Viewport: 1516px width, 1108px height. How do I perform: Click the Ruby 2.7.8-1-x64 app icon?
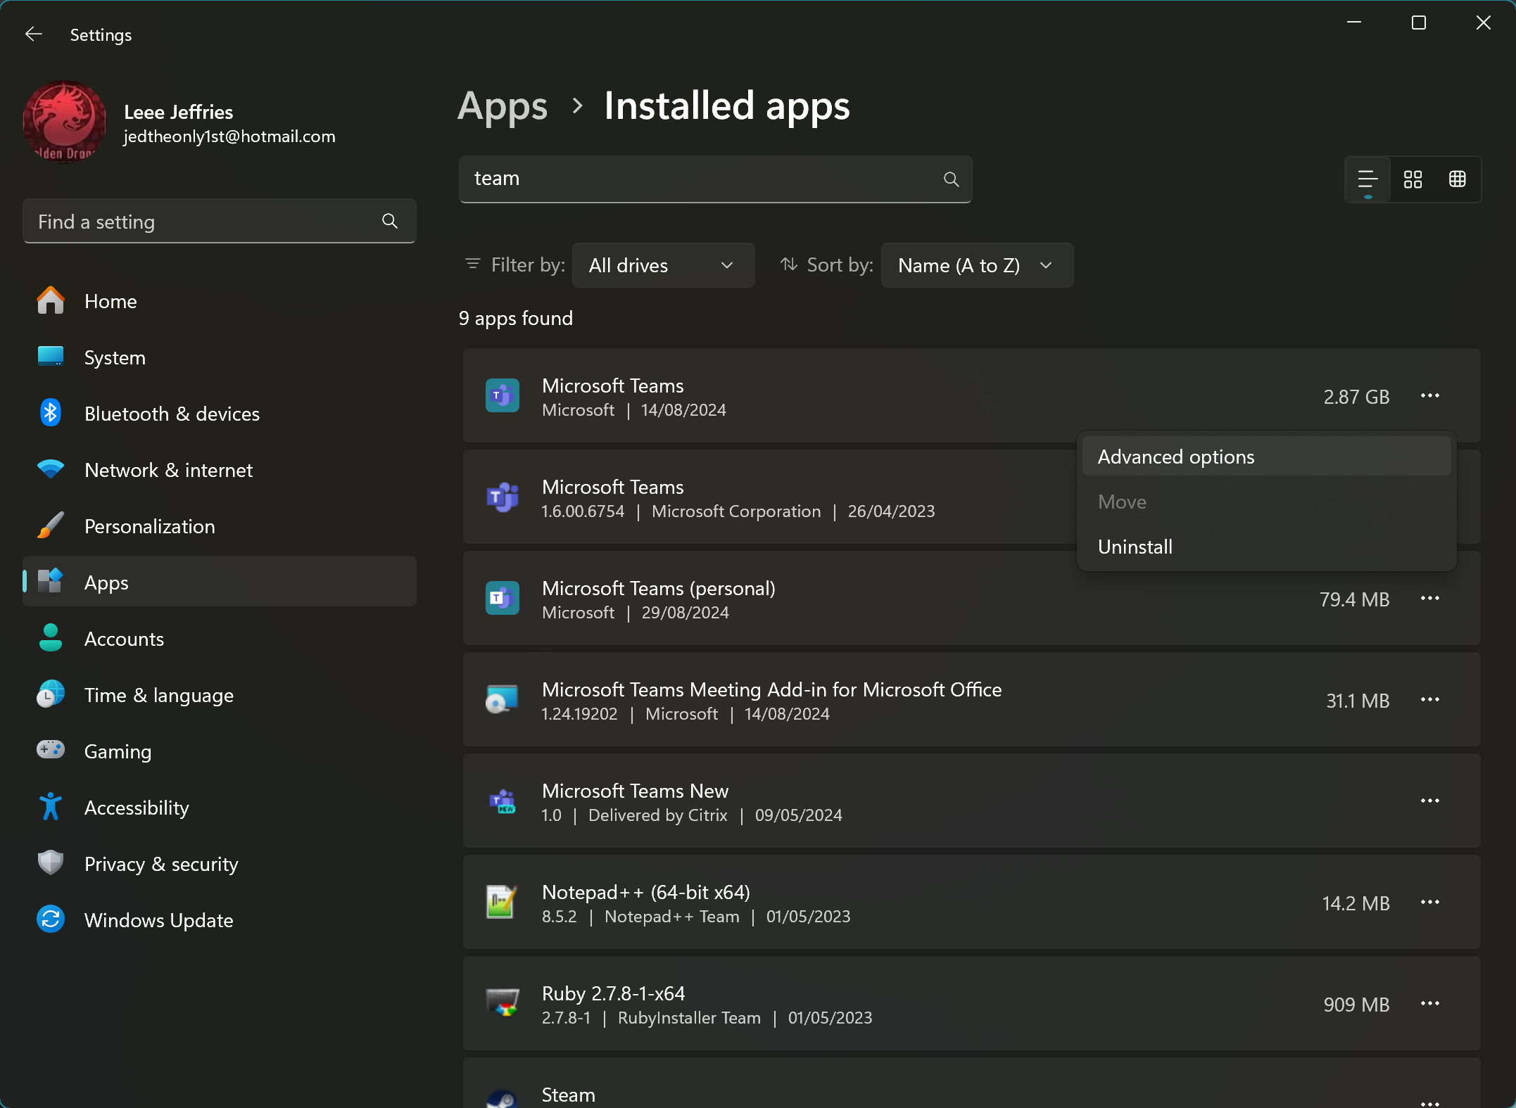point(503,1004)
